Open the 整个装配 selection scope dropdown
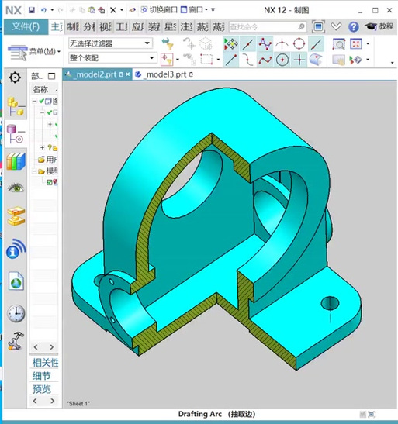The width and height of the screenshot is (398, 424). [112, 57]
